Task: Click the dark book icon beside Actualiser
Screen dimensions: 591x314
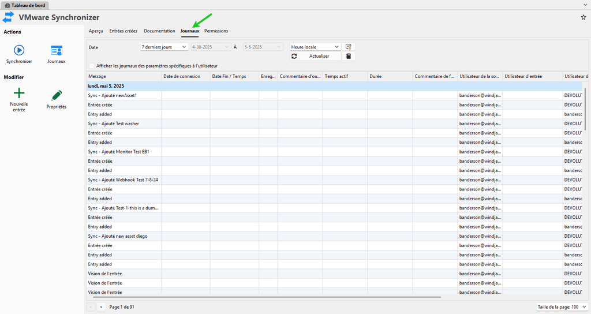Action: tap(348, 56)
